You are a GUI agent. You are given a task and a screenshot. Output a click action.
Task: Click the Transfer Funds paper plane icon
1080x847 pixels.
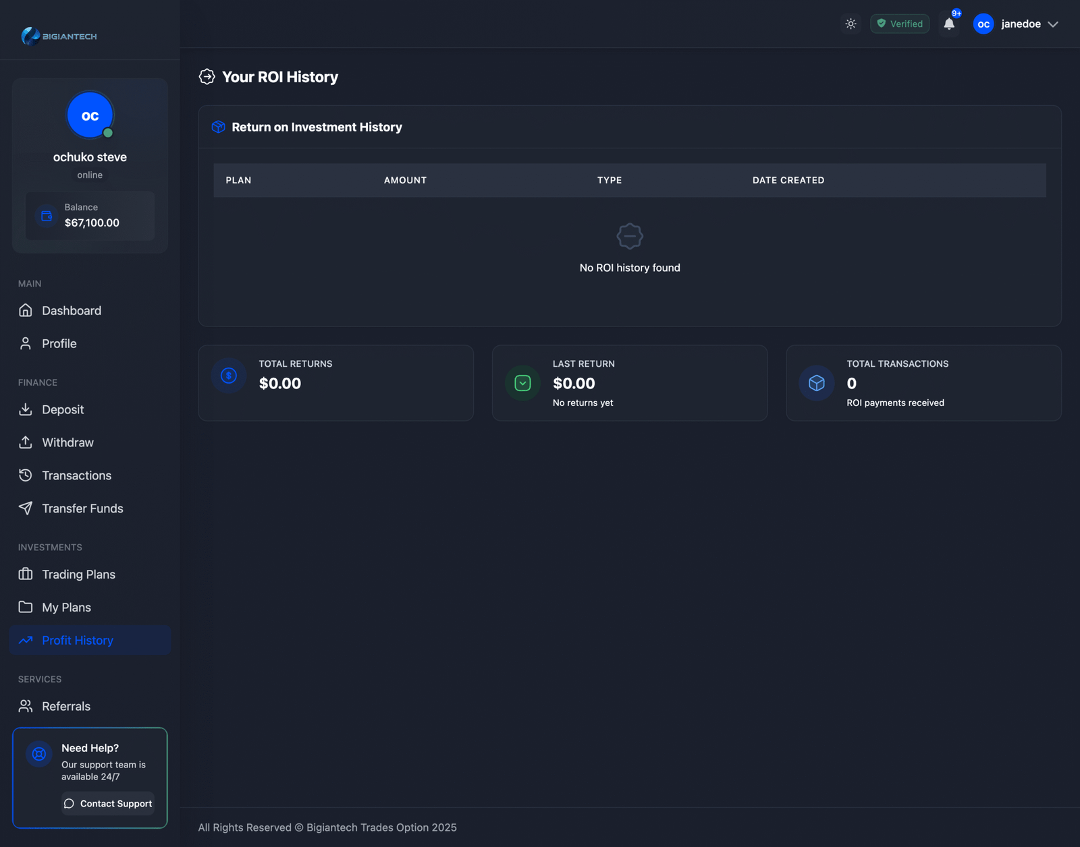coord(26,508)
